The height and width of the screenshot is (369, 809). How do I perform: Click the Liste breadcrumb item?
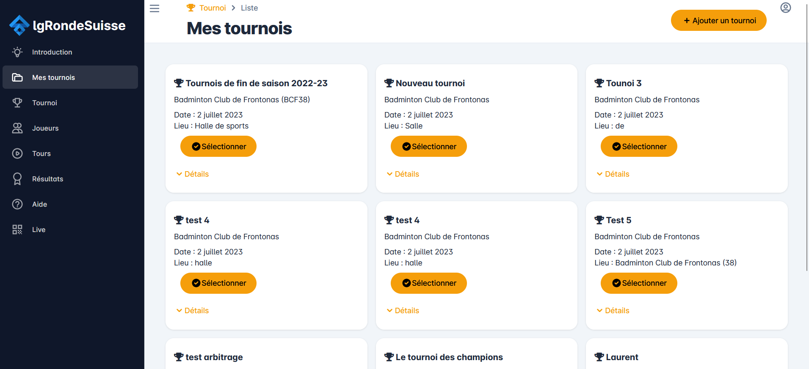[x=249, y=8]
